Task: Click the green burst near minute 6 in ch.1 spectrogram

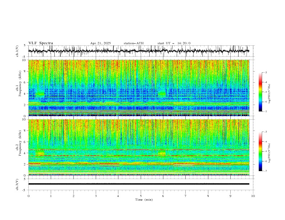Action: [x=162, y=93]
